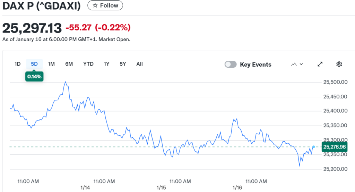
Task: Open the chart type dropdown
Action: coord(297,64)
